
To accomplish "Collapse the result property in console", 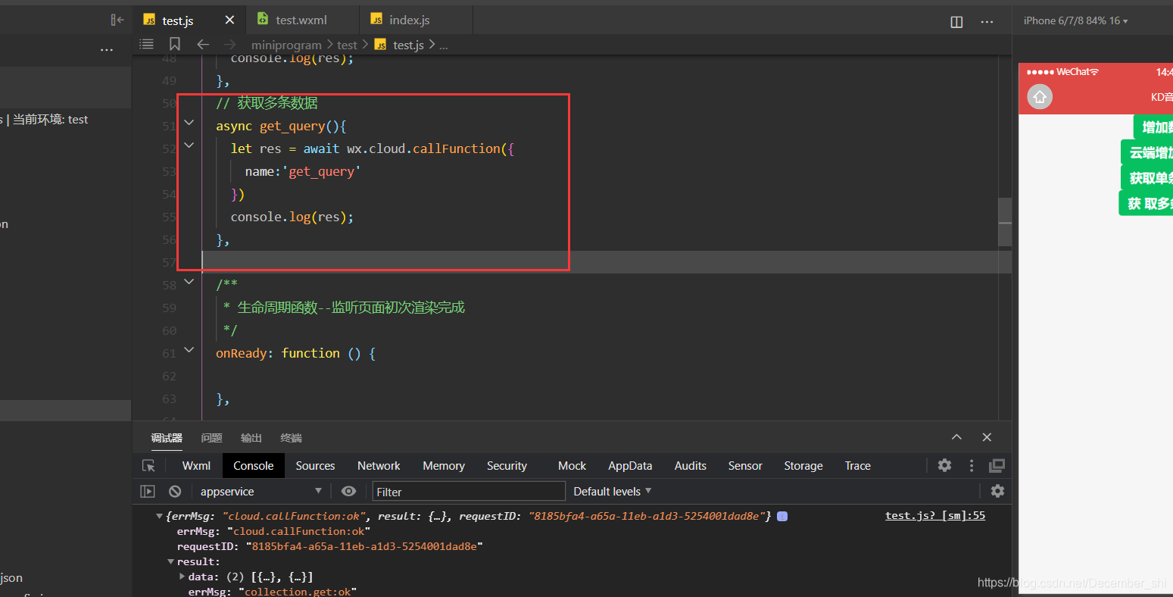I will [x=170, y=561].
